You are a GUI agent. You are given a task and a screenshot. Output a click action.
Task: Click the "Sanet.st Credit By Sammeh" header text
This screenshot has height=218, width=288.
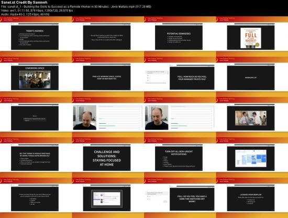click(24, 3)
